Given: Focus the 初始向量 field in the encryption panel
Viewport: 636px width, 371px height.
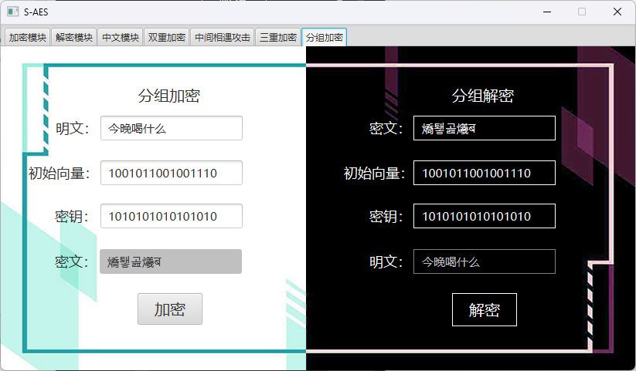Looking at the screenshot, I should (x=171, y=173).
